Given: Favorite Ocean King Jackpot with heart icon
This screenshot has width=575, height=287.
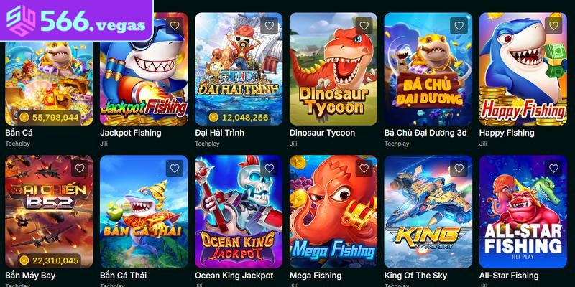Looking at the screenshot, I should pyautogui.click(x=269, y=169).
